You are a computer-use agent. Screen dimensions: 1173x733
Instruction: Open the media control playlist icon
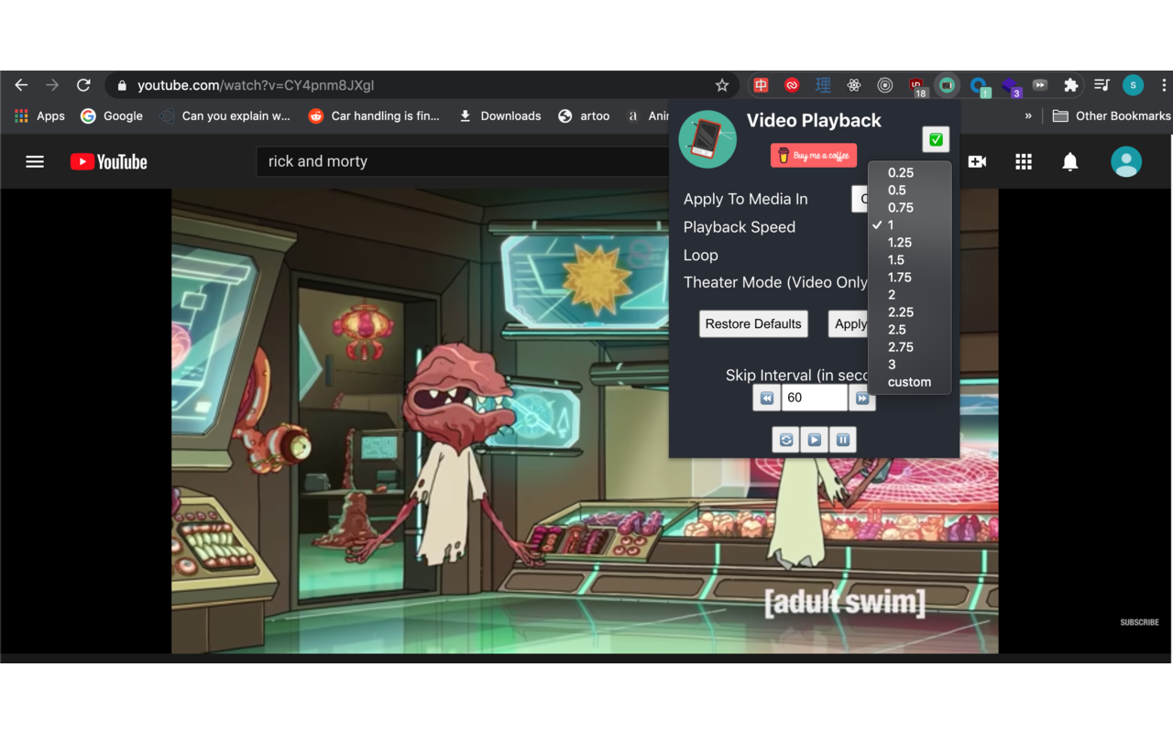(1102, 85)
